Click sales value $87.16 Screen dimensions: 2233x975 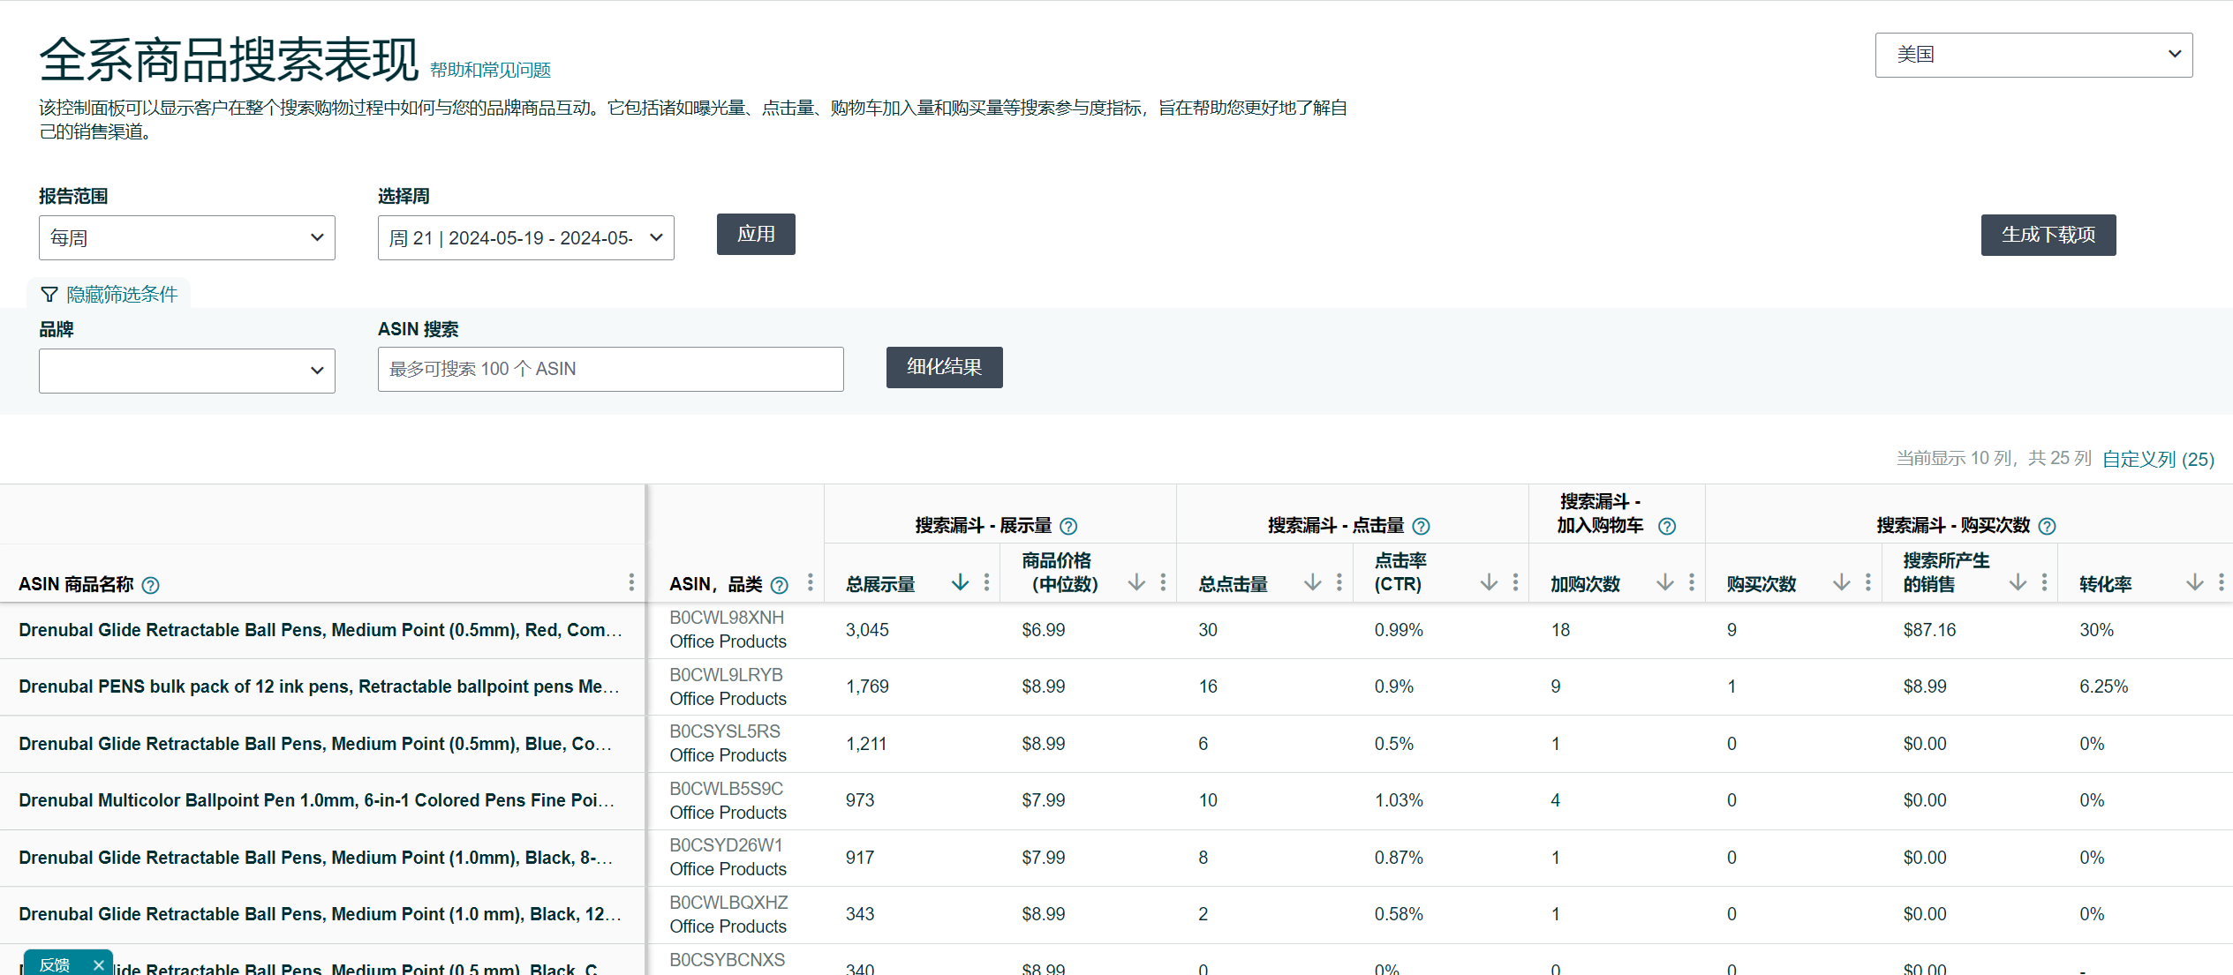point(1929,630)
